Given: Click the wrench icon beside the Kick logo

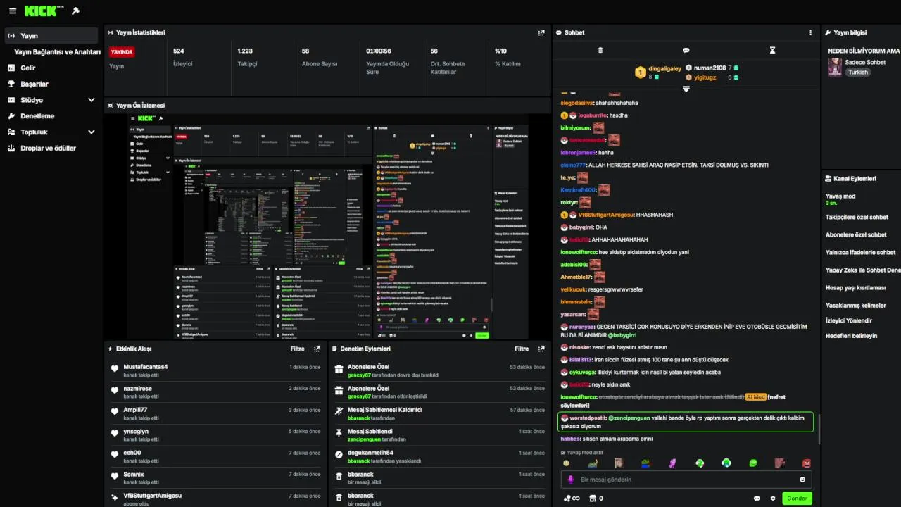Looking at the screenshot, I should pyautogui.click(x=76, y=11).
